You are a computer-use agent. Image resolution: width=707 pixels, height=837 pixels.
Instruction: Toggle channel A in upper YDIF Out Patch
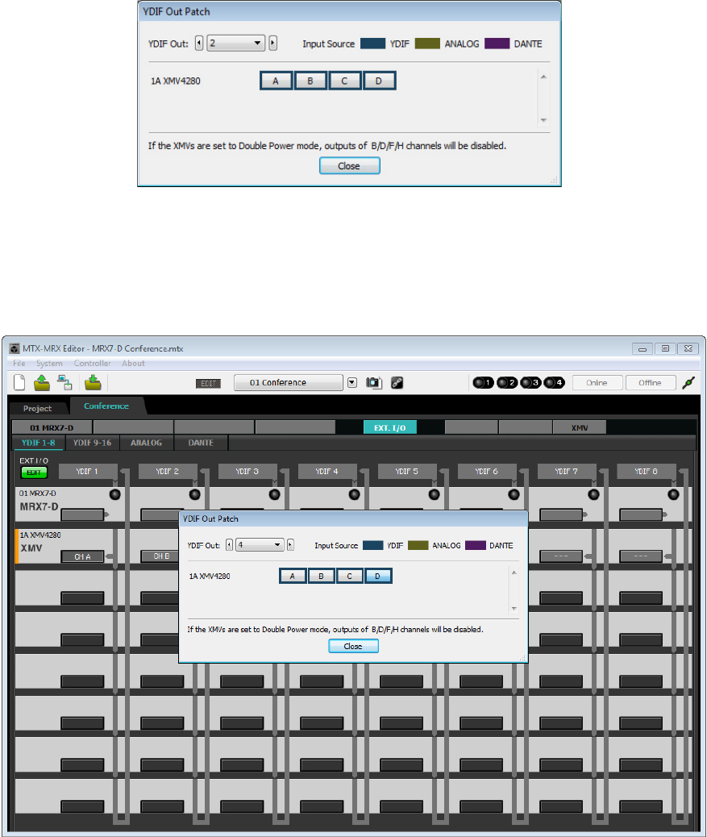point(276,81)
